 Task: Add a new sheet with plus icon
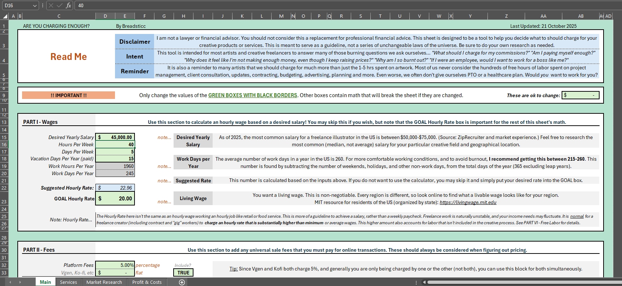182,282
